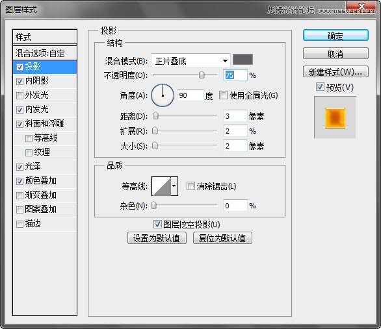
Task: Toggle the 颜色叠加 color overlay checkbox
Action: point(20,181)
